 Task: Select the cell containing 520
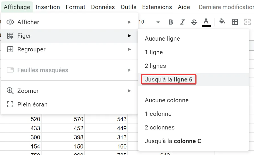click(20, 119)
